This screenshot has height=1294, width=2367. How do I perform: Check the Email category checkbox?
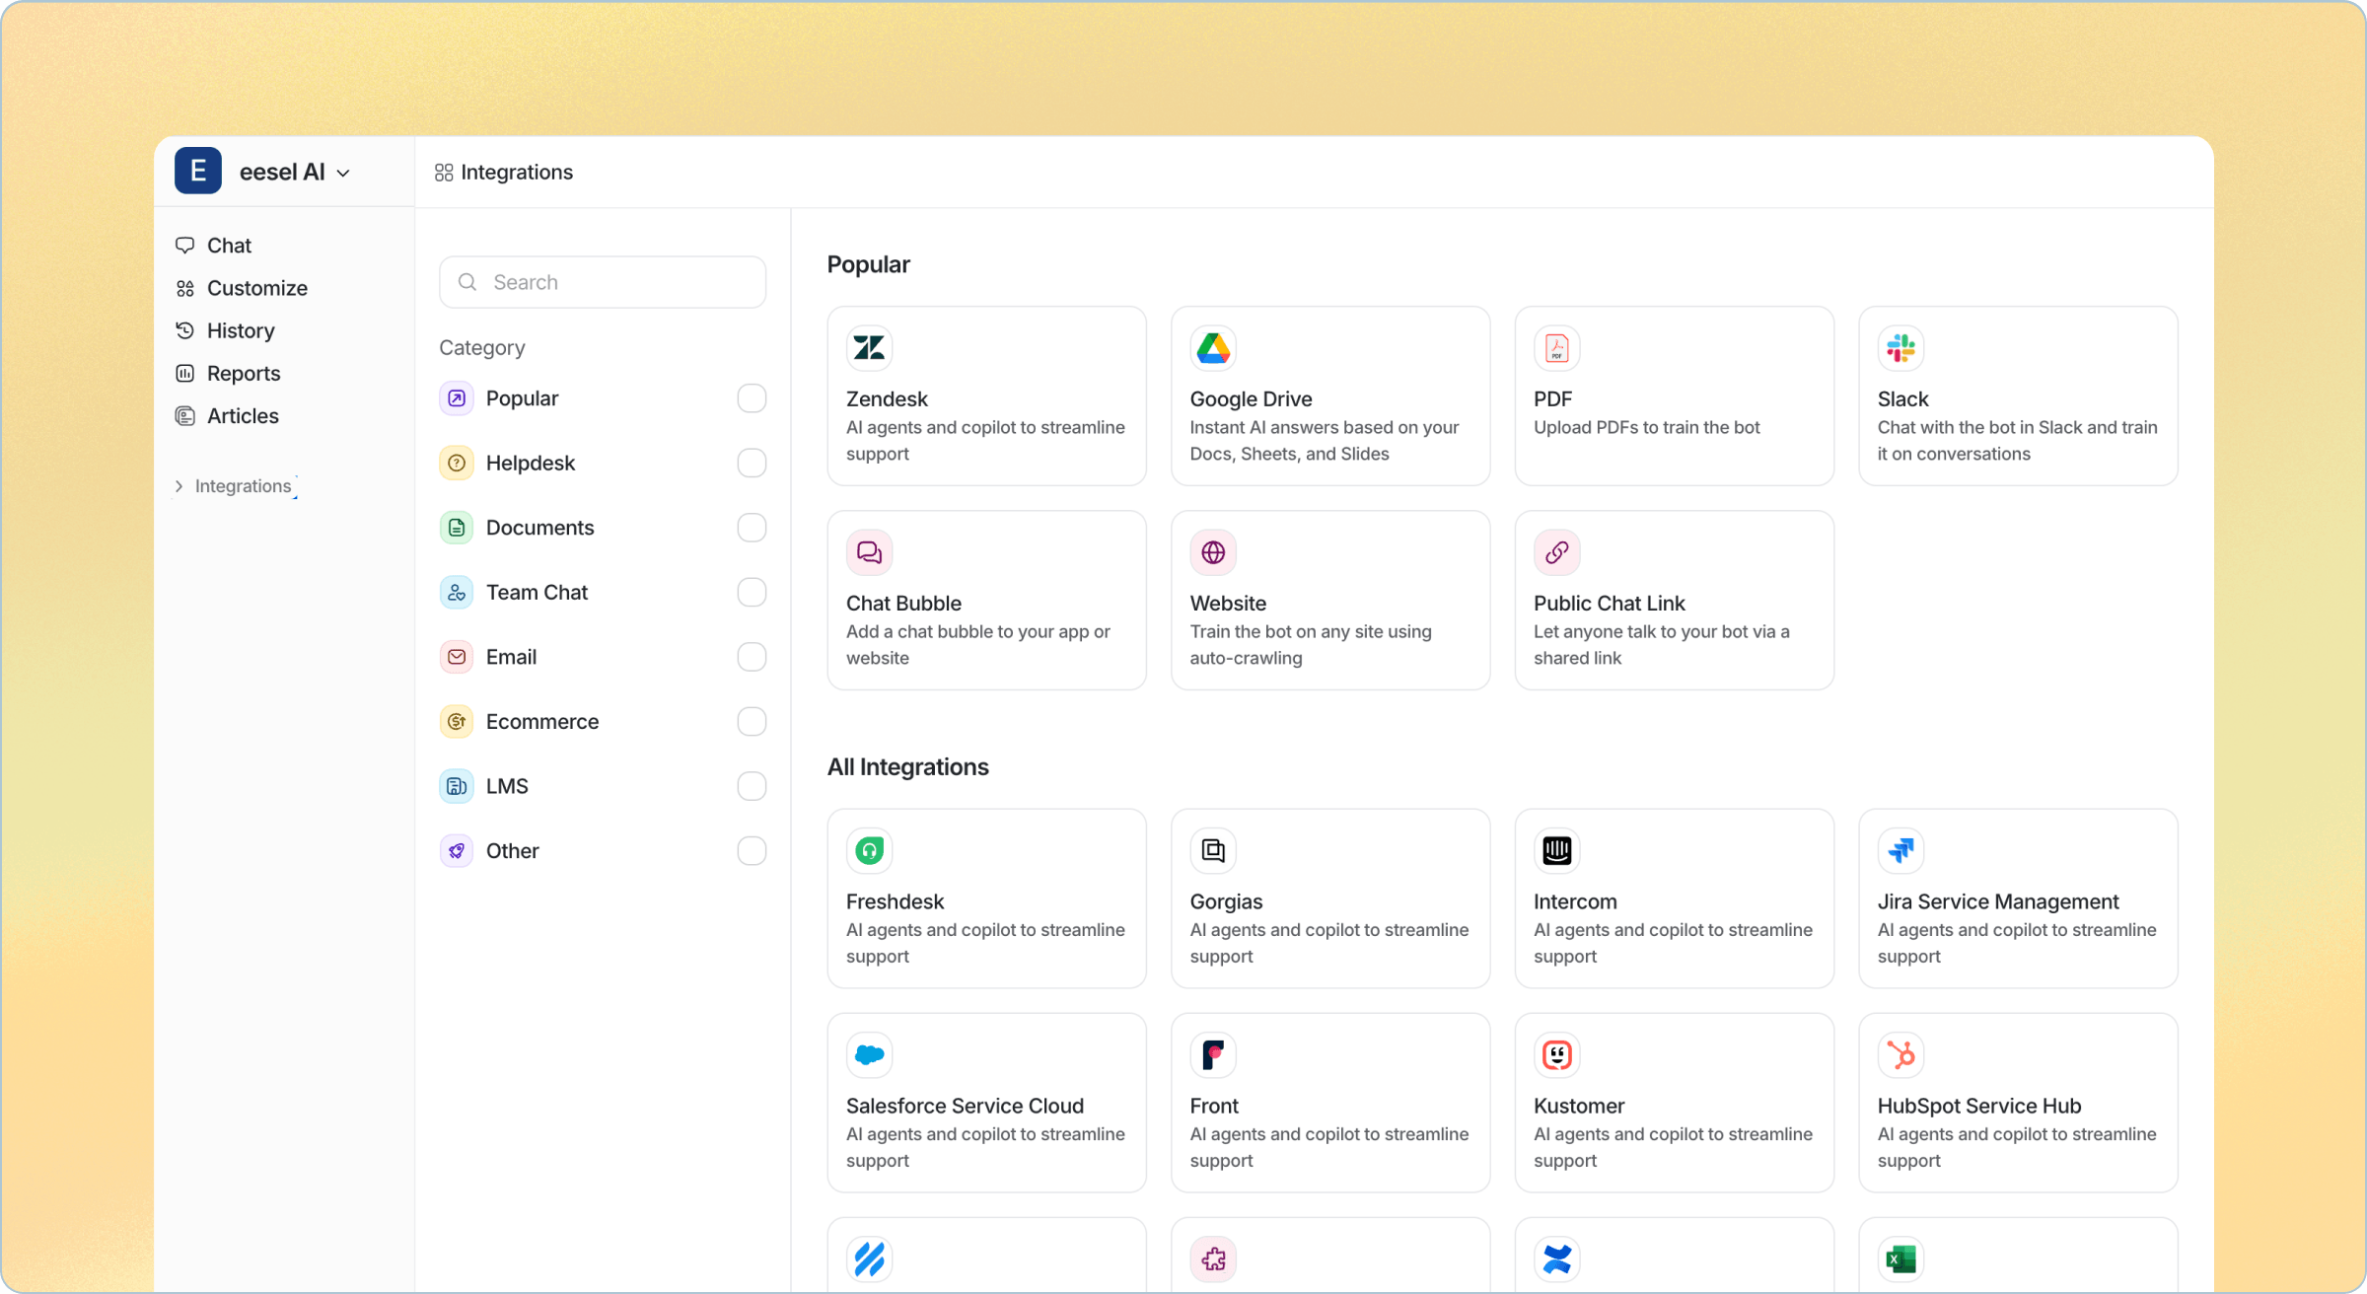pyautogui.click(x=752, y=657)
